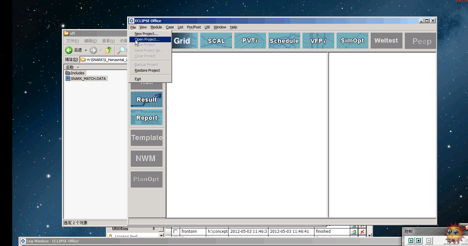The height and width of the screenshot is (246, 468).
Task: Open the PlanOpt module
Action: (147, 179)
